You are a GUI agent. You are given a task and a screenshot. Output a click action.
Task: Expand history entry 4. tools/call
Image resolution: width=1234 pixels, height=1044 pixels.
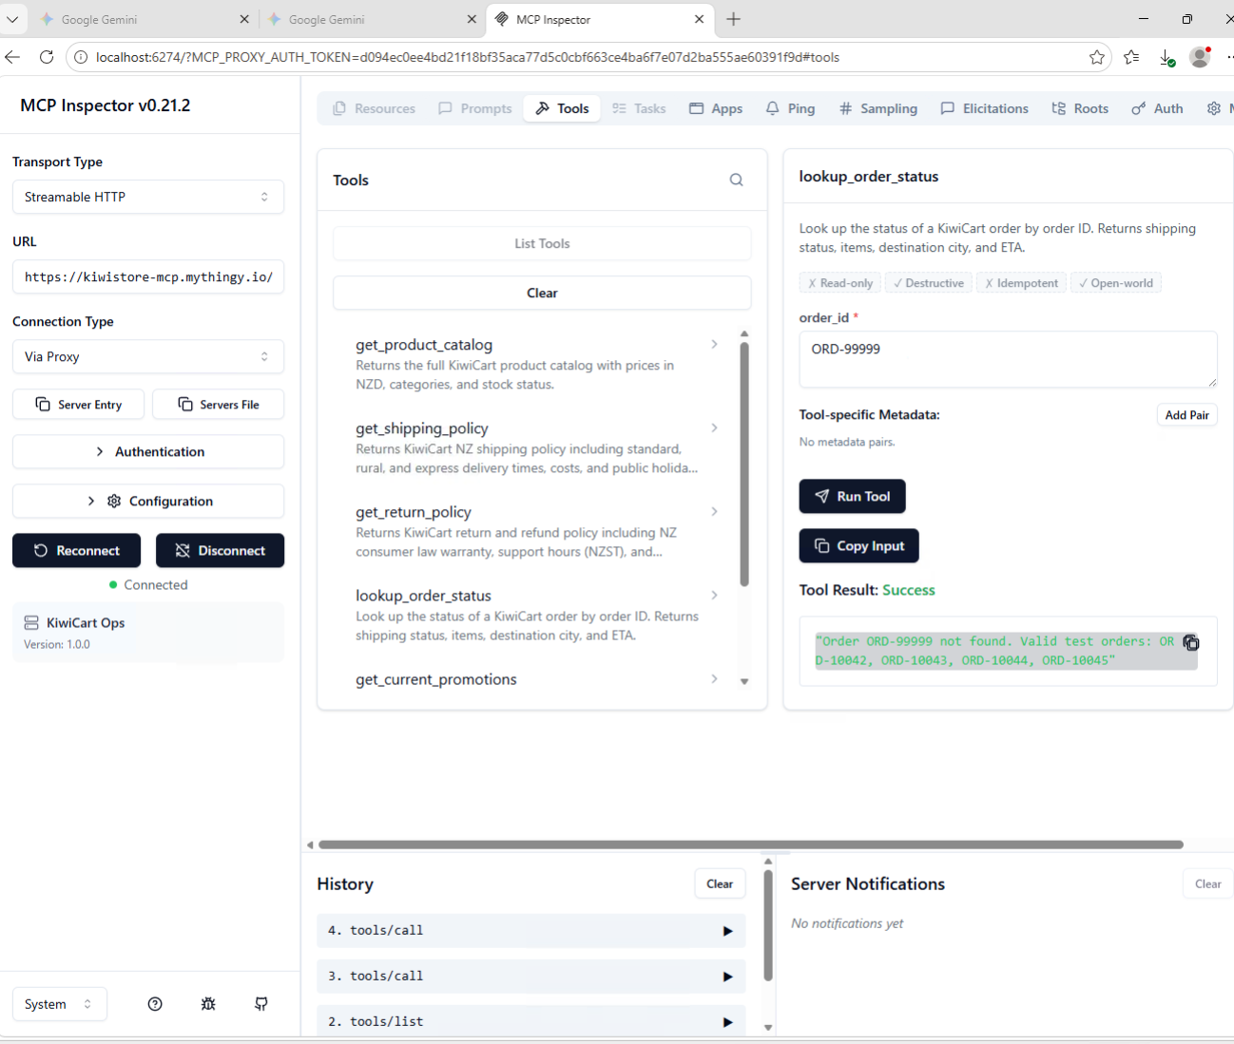tap(530, 930)
